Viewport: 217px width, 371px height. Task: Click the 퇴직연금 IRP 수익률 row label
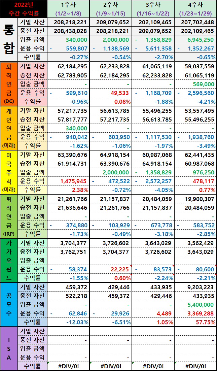32,234
